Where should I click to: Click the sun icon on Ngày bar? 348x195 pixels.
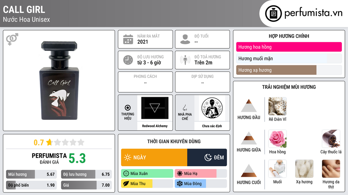point(127,157)
